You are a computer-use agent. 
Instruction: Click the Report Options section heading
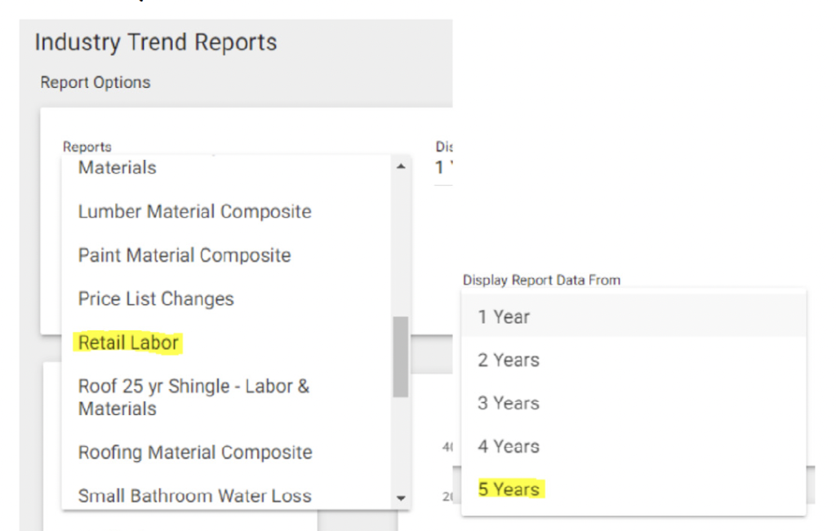96,82
